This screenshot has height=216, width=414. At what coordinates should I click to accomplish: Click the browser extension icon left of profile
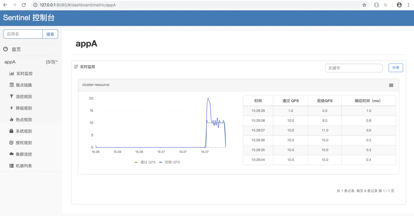coord(386,5)
